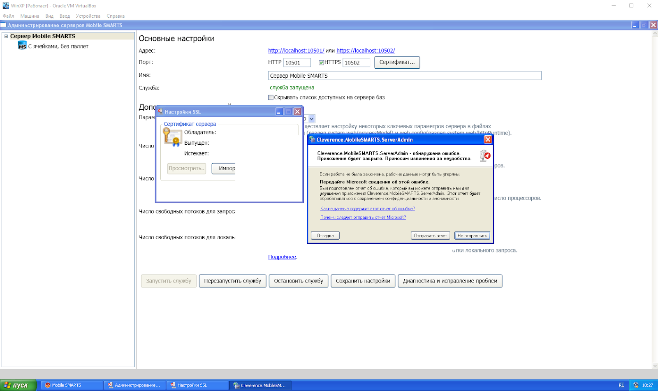Image resolution: width=658 pixels, height=391 pixels.
Task: Collapse the Сервер Mobile SMARTS tree node
Action: tap(6, 36)
